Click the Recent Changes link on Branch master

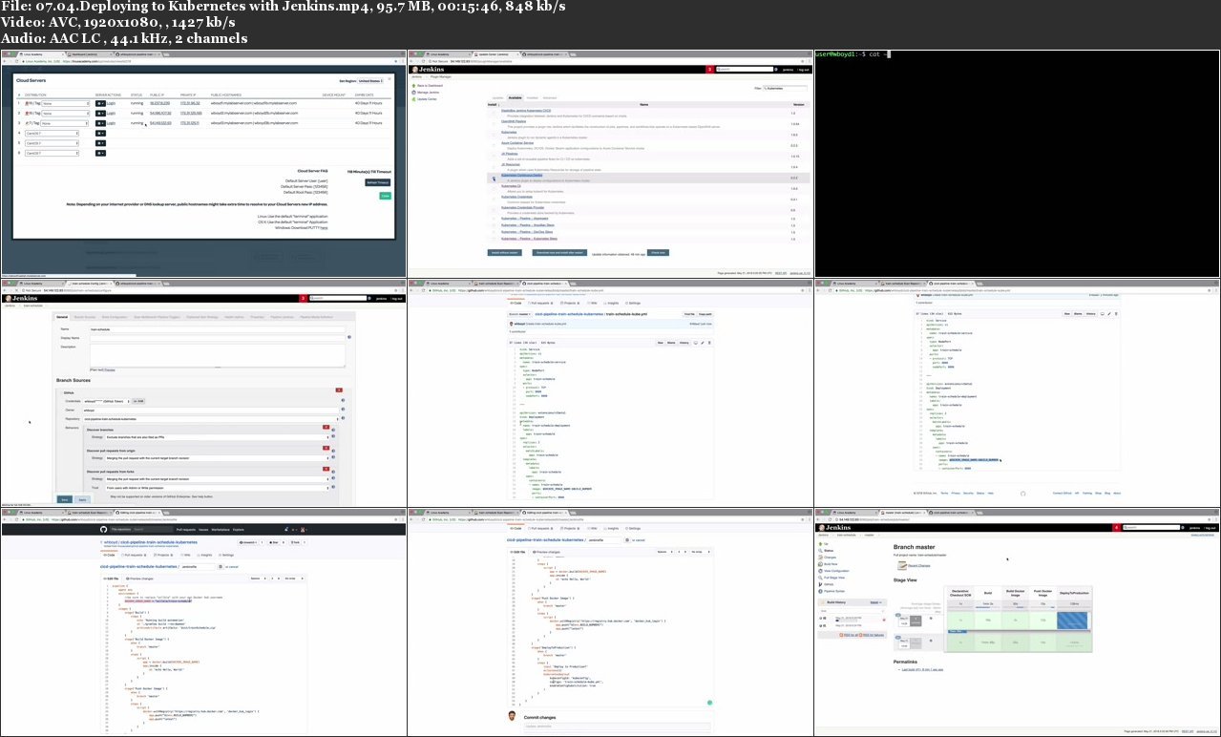click(x=919, y=566)
